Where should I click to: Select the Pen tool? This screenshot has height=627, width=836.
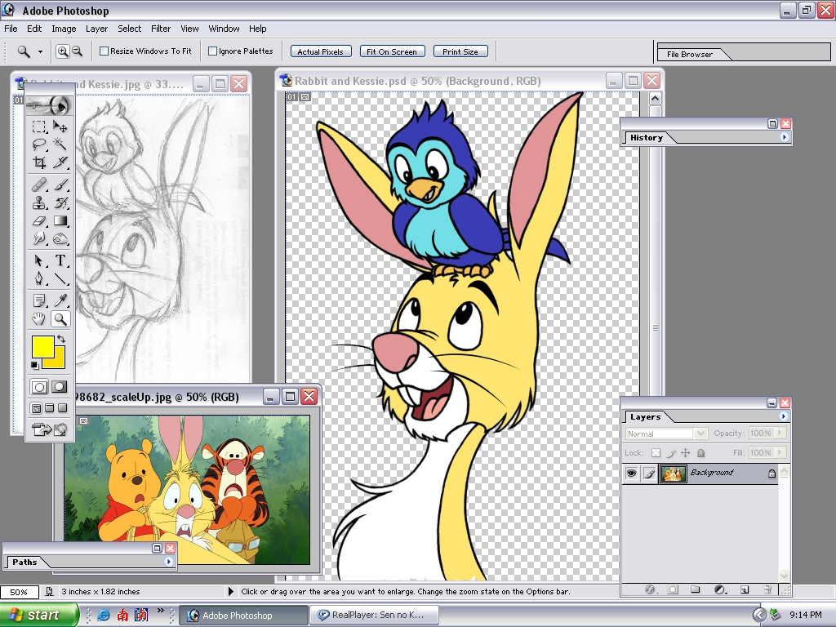[39, 278]
